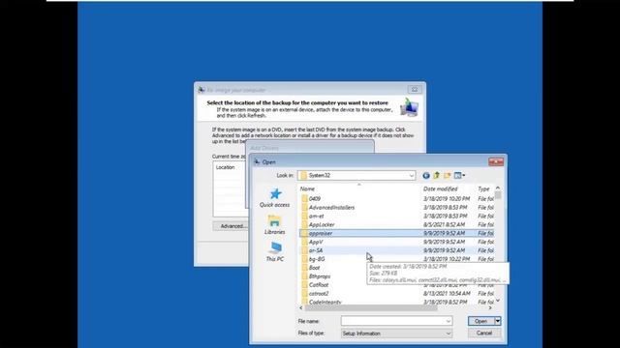
Task: Select the AdvancedInstallers folder
Action: [x=331, y=208]
